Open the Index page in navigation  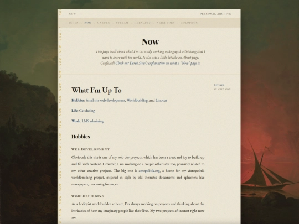point(74,23)
